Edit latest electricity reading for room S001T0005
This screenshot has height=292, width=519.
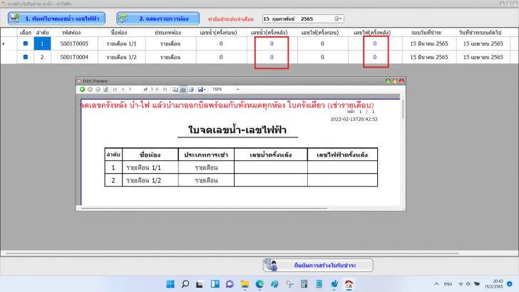tap(375, 43)
